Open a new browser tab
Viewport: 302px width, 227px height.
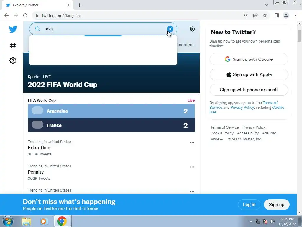(80, 5)
